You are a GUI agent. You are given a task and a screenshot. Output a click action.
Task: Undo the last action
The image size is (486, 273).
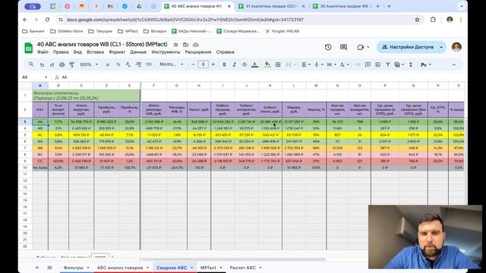point(42,64)
